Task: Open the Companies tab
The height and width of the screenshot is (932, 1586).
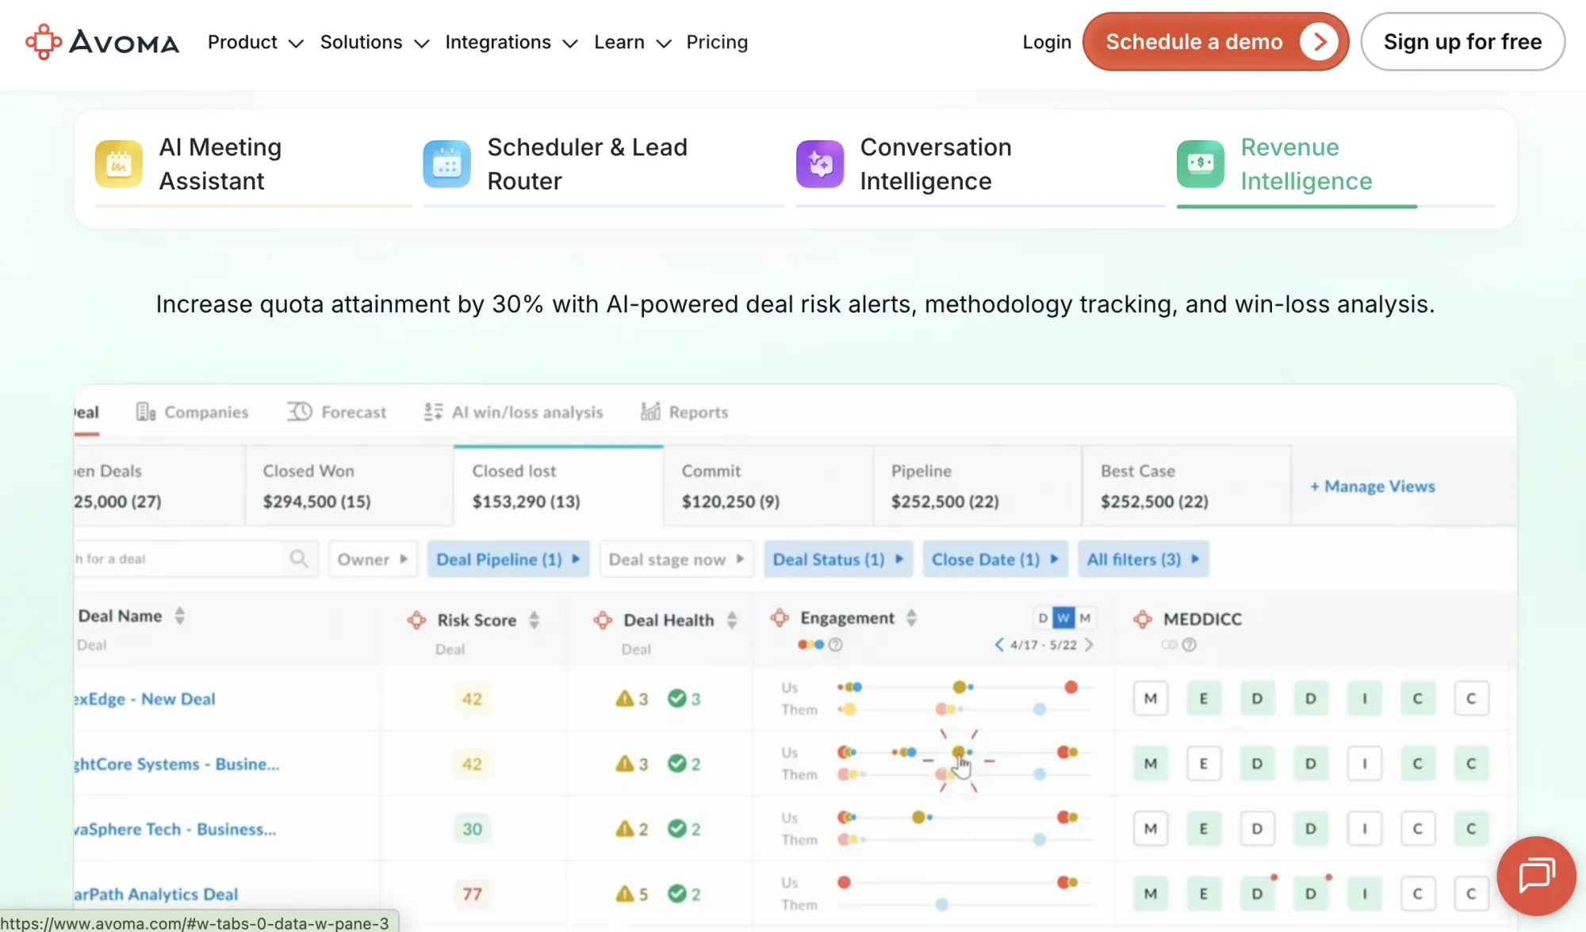Action: [x=192, y=412]
